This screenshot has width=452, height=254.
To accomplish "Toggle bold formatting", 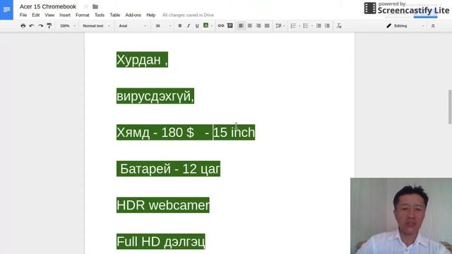I will [x=180, y=26].
